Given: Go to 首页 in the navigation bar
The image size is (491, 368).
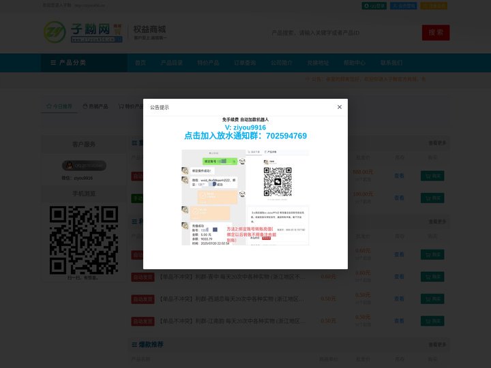Looking at the screenshot, I should [140, 63].
